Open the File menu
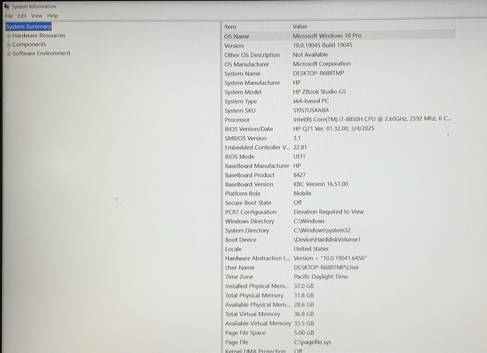 pyautogui.click(x=9, y=16)
